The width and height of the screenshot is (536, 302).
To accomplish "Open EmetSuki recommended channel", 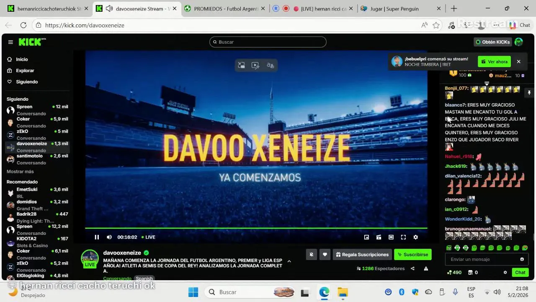I will tap(37, 193).
